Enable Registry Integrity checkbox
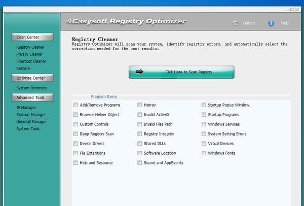Image resolution: width=304 pixels, height=206 pixels. point(140,134)
